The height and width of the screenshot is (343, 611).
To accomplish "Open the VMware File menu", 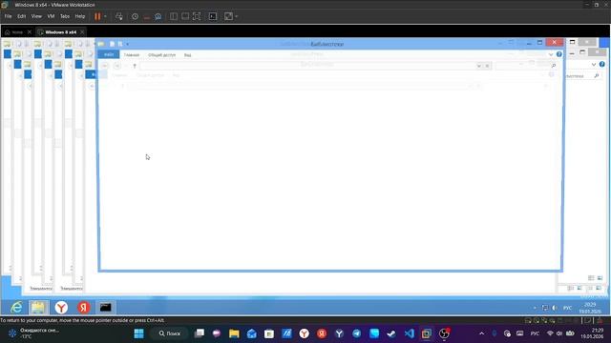I will [8, 16].
